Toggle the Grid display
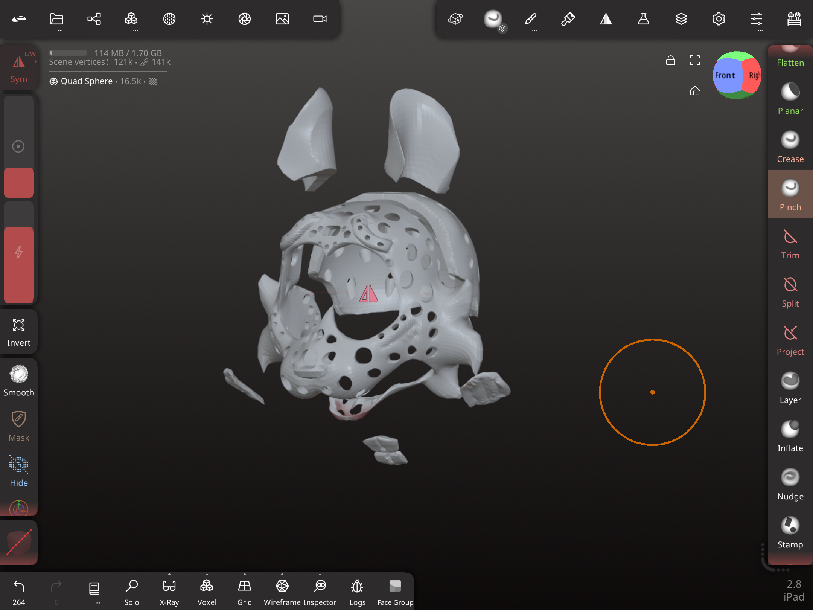 click(245, 591)
